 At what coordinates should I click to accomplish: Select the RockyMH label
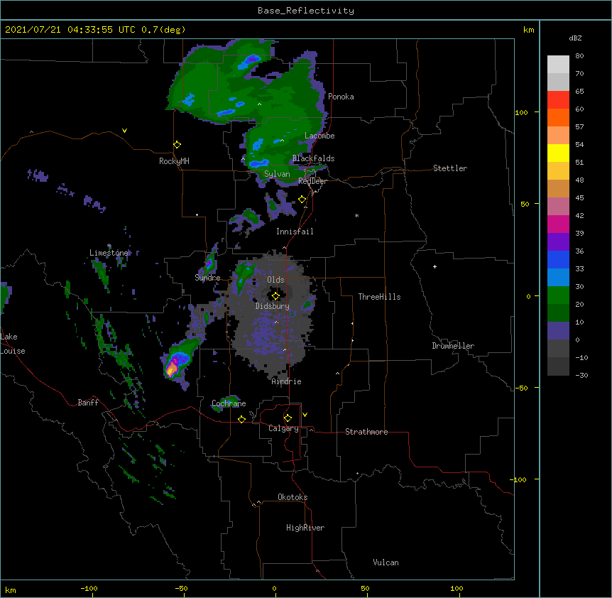[x=174, y=161]
